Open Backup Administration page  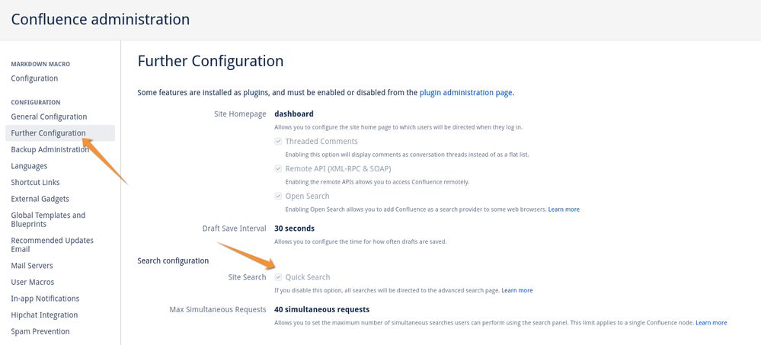click(50, 149)
